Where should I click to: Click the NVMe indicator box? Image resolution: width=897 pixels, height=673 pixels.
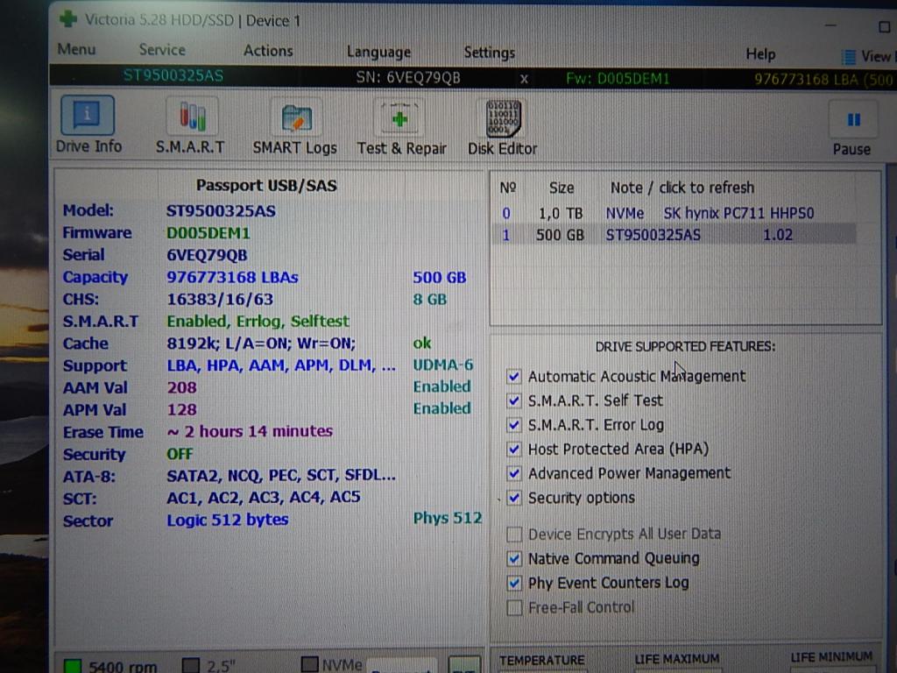(309, 664)
